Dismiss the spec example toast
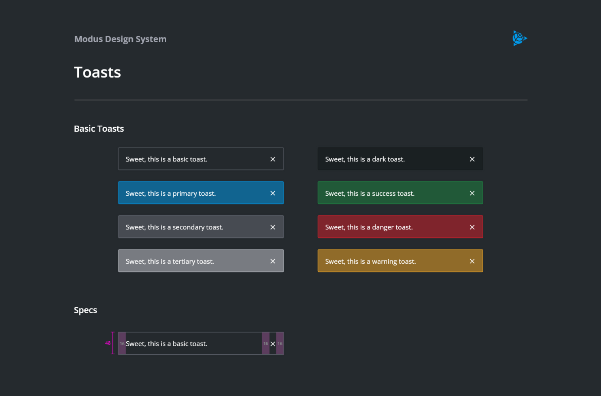 click(x=272, y=343)
